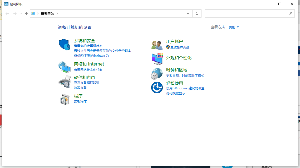Click 卸载程序 under 程序
Viewport: 300px width, 168px height.
coord(80,101)
